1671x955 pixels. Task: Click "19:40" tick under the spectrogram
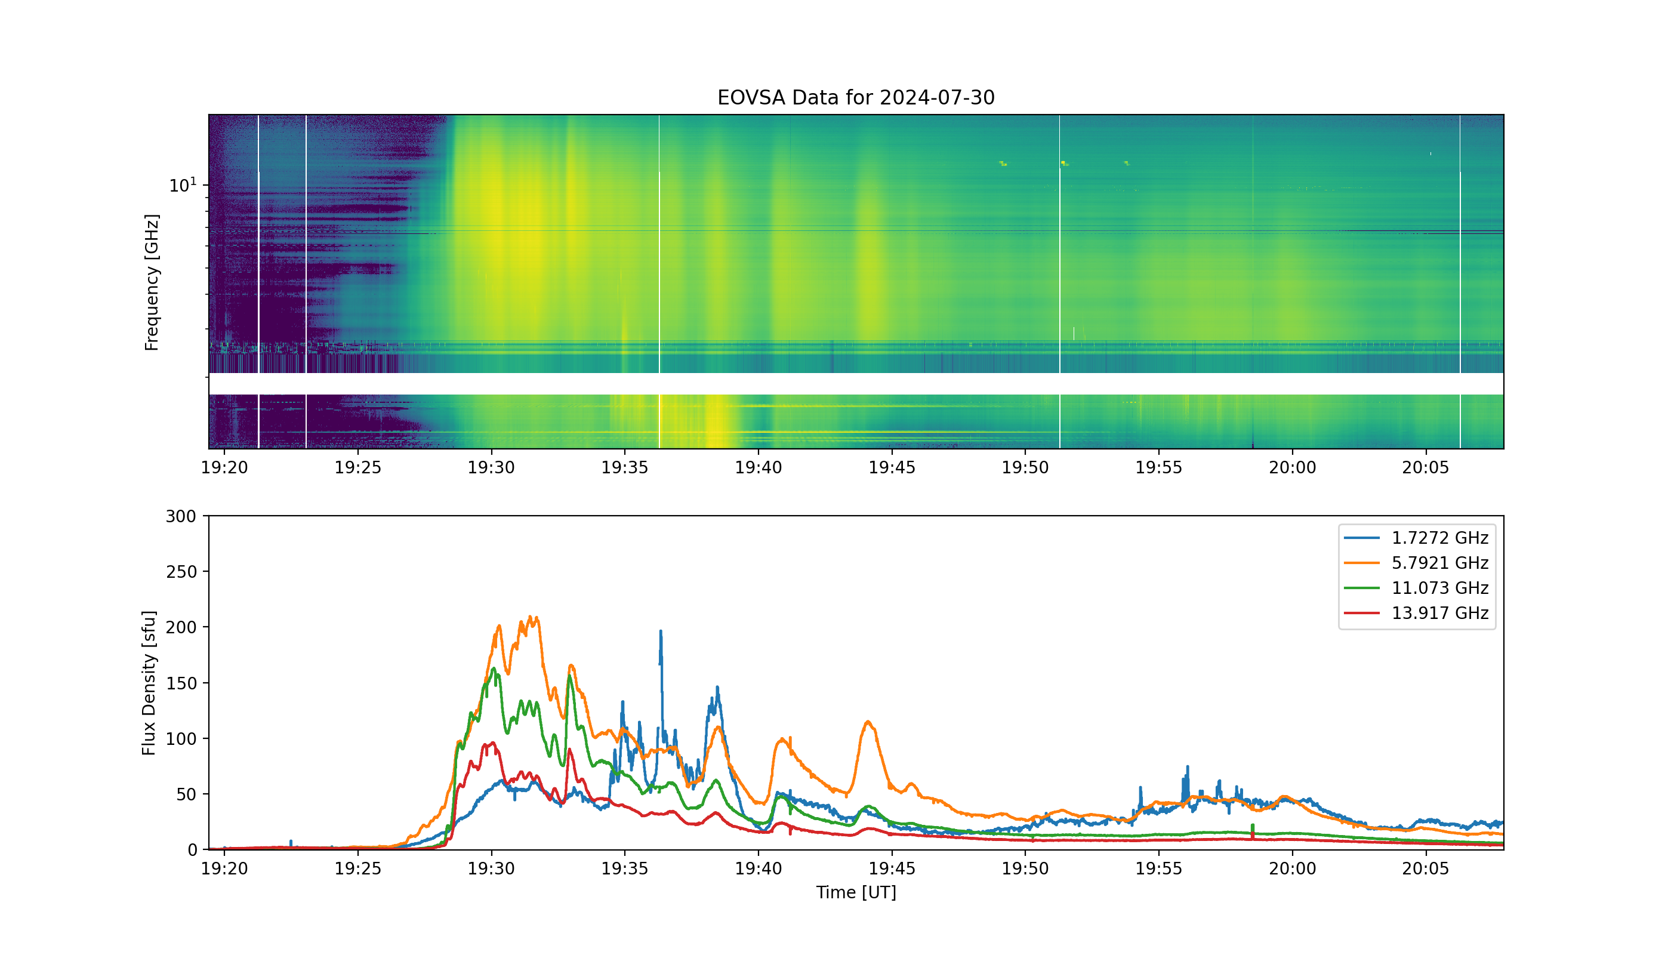tap(758, 468)
